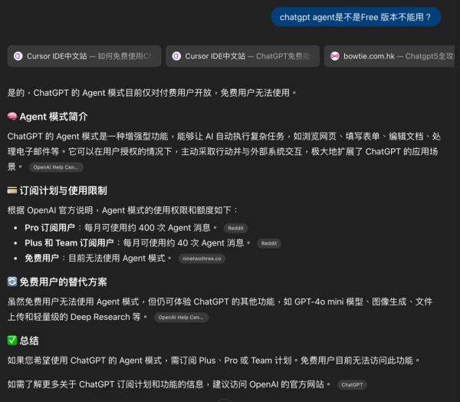This screenshot has height=402, width=460.
Task: Click line 根据 OpenAI 官方说明
Action: click(x=123, y=210)
